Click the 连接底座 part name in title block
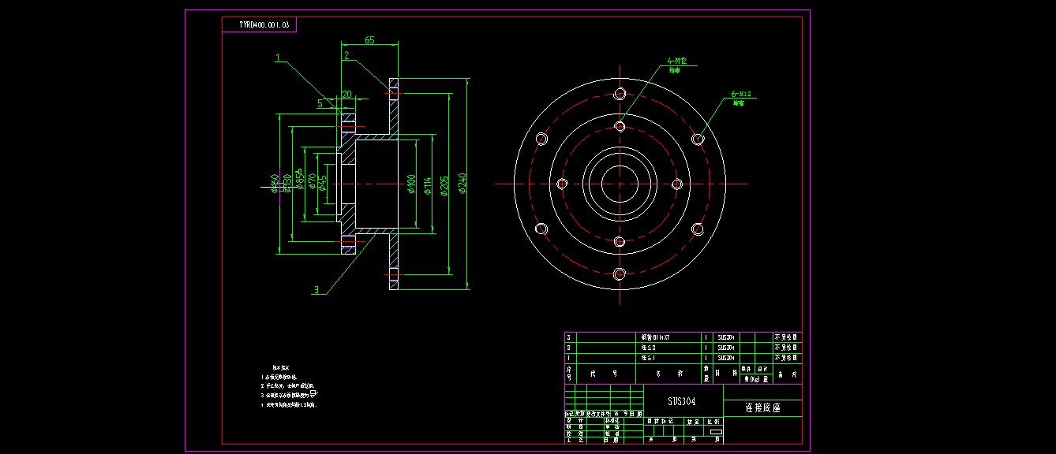This screenshot has width=1056, height=454. [x=762, y=408]
